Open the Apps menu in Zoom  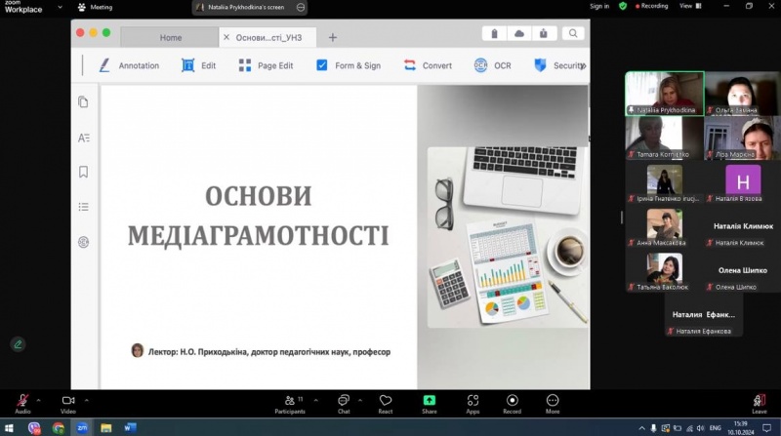point(473,402)
